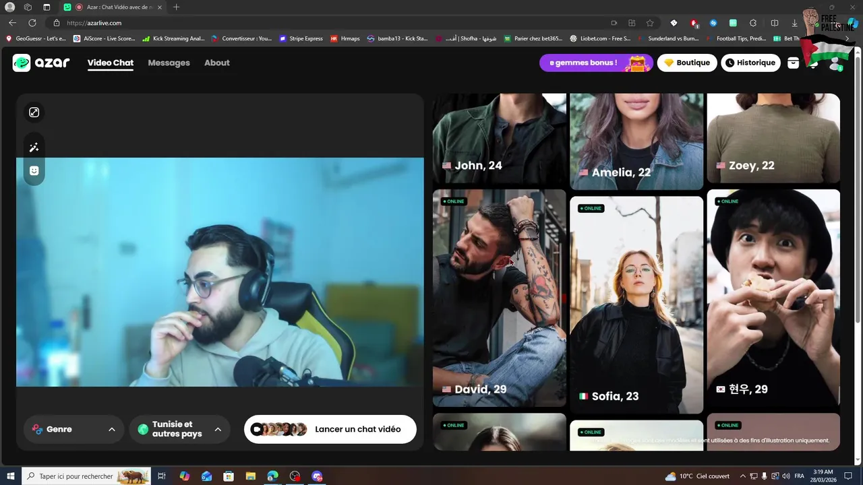Click Lancer un chat vidéo button
The width and height of the screenshot is (863, 485).
click(330, 429)
